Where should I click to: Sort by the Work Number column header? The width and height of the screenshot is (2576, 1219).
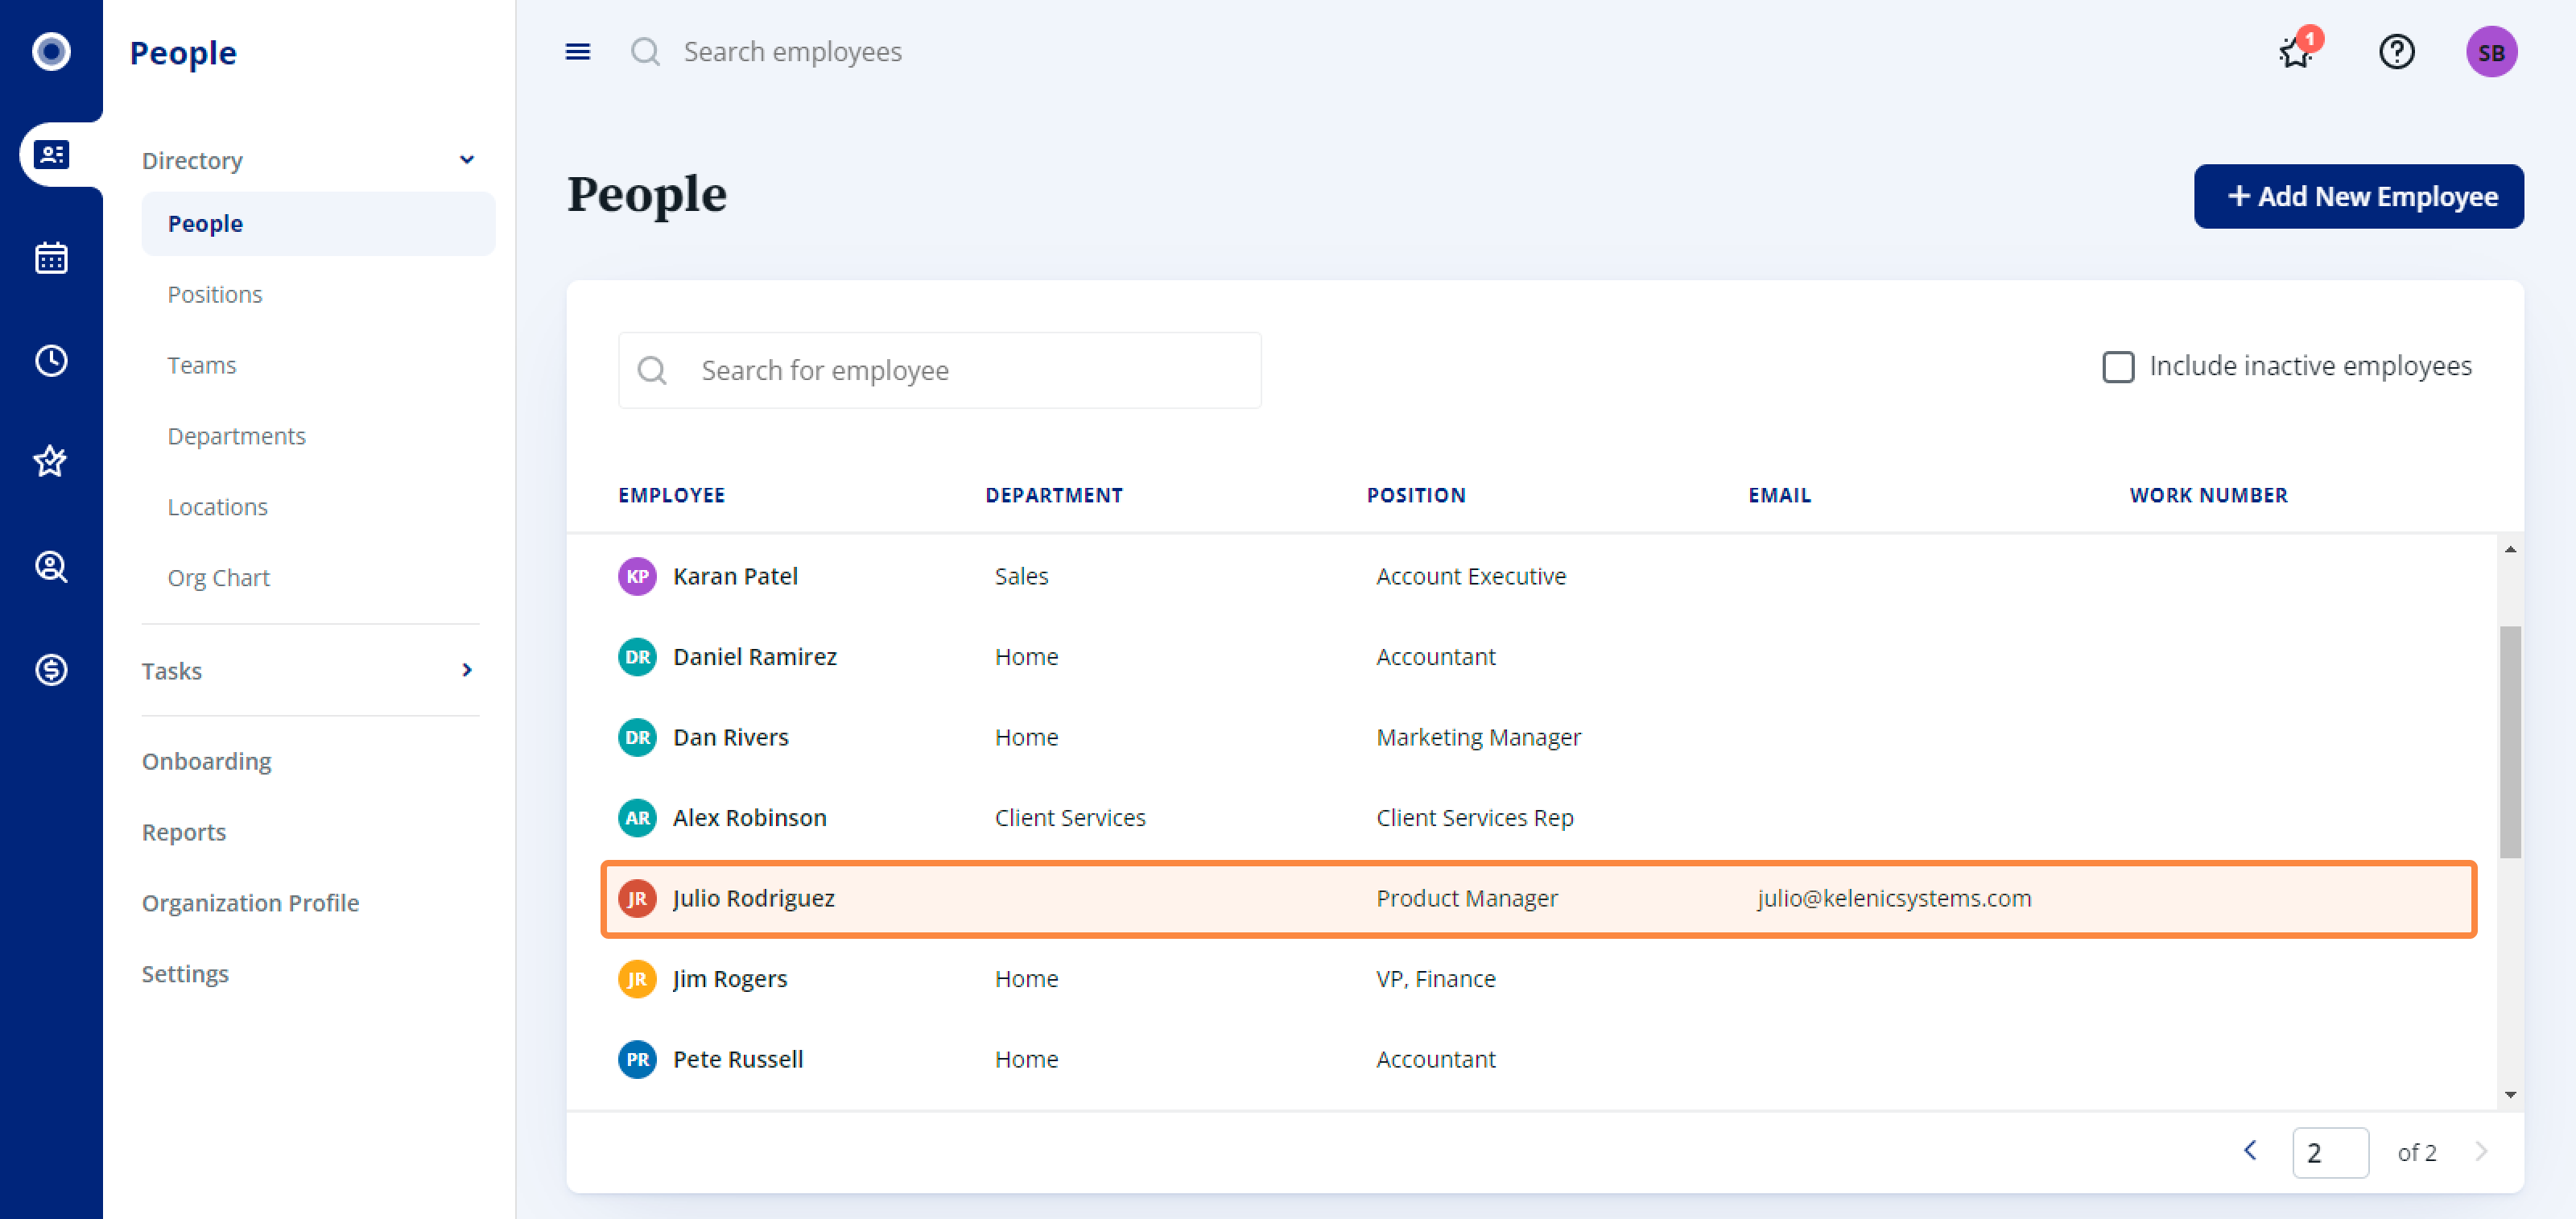click(2208, 495)
